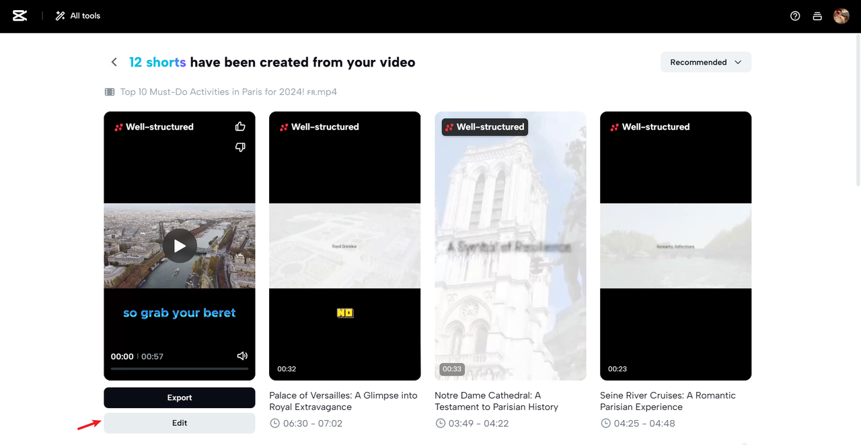
Task: Click the 03:49 - 04:22 time range
Action: click(x=478, y=423)
